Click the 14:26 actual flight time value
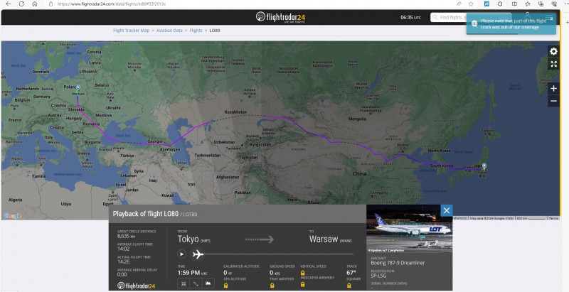Screen dimensions: 569x292 pos(123,261)
